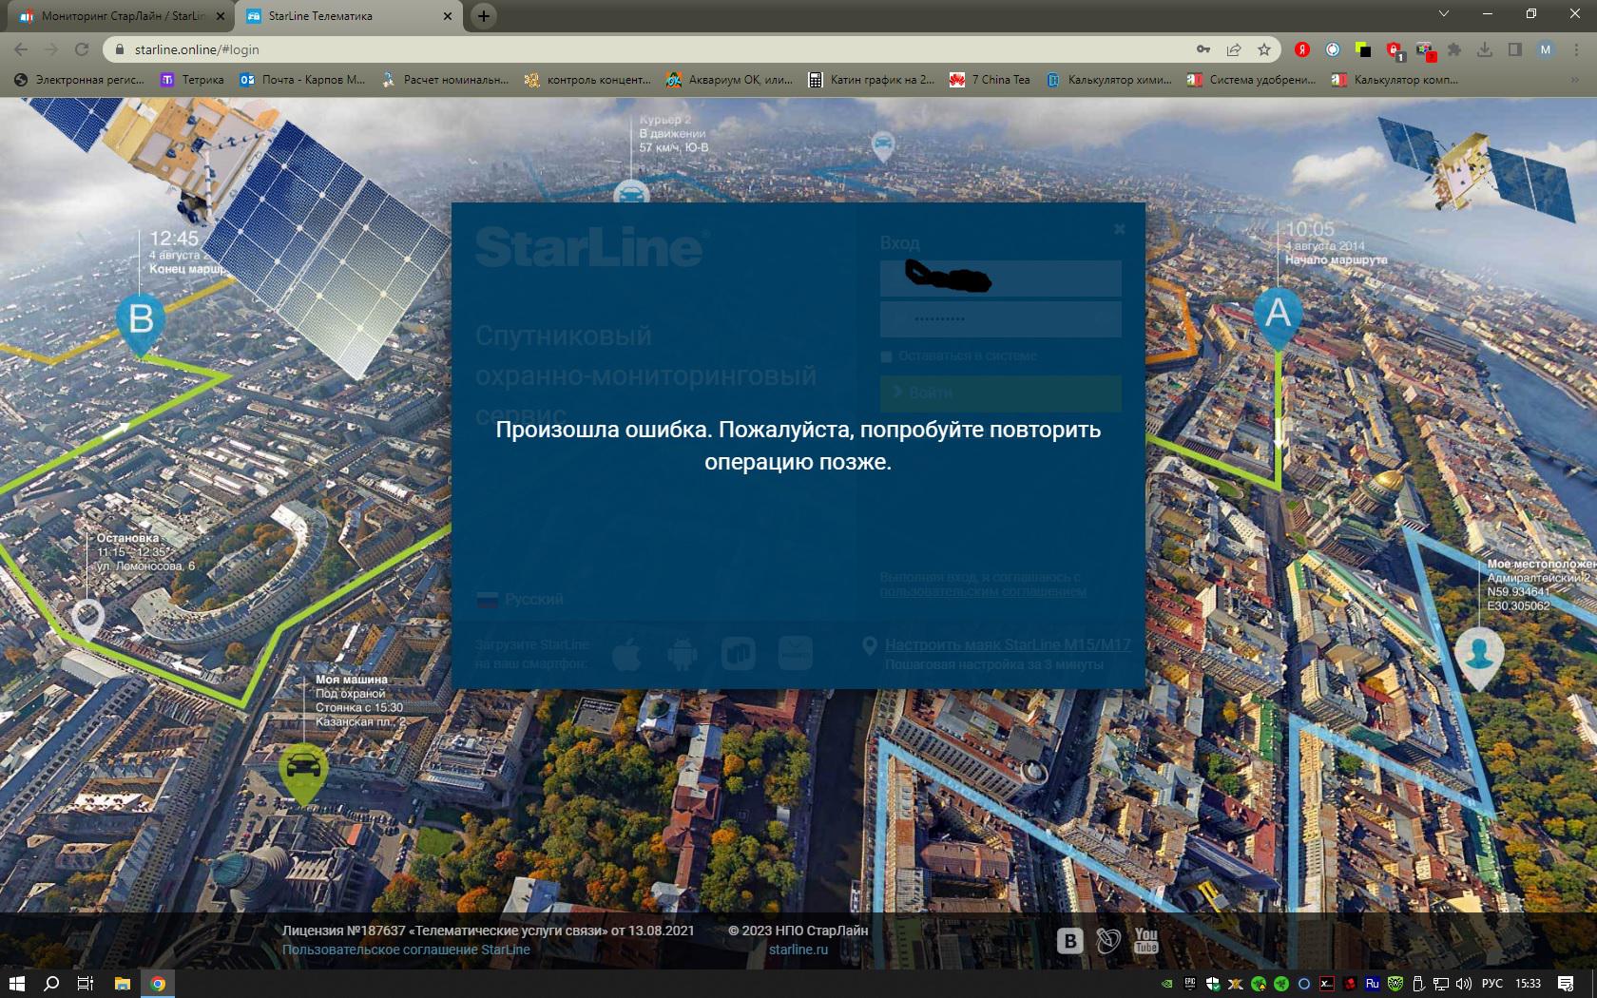Screen dimensions: 1597x998
Task: Switch keyboard language РУС
Action: point(1492,984)
